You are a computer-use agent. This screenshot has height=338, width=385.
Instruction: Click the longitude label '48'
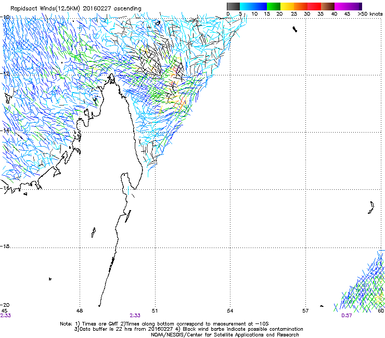coord(80,311)
